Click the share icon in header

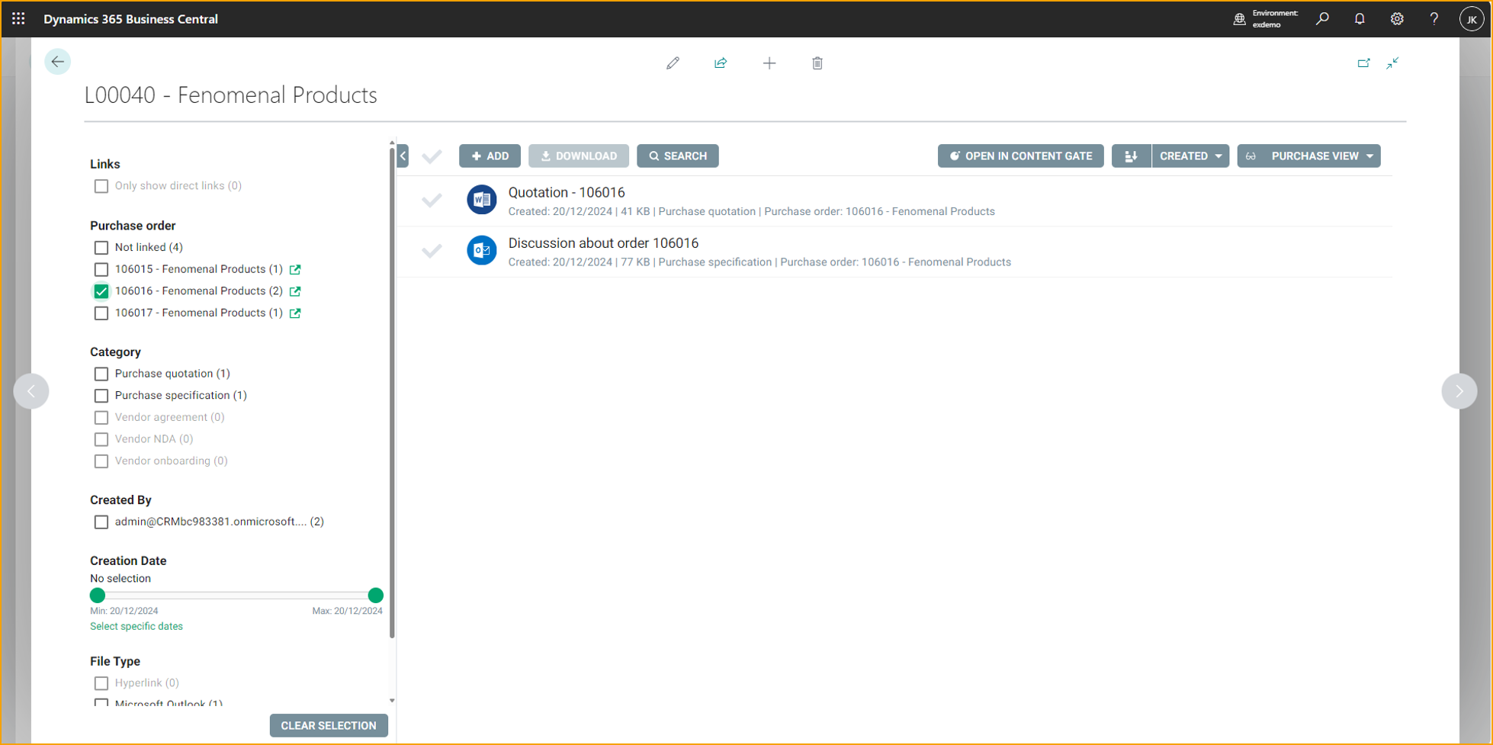click(x=721, y=63)
